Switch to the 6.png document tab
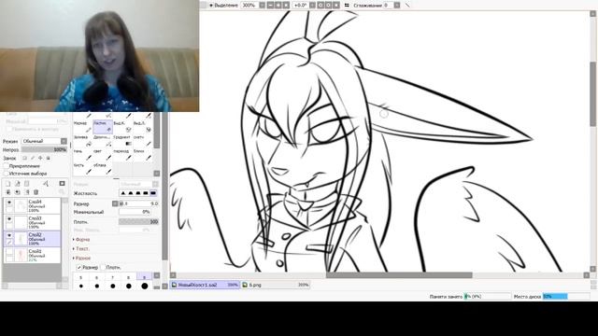 coord(275,285)
